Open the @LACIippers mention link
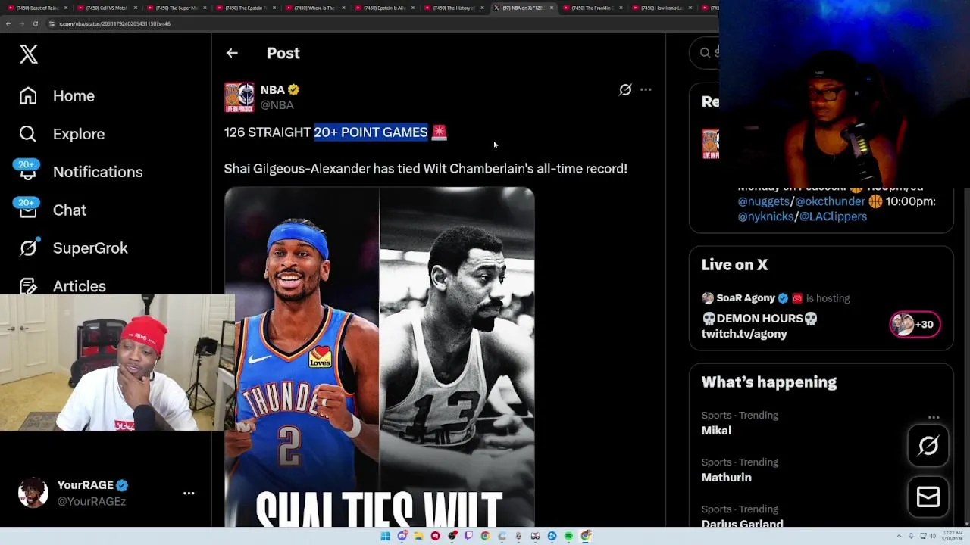 coord(833,216)
